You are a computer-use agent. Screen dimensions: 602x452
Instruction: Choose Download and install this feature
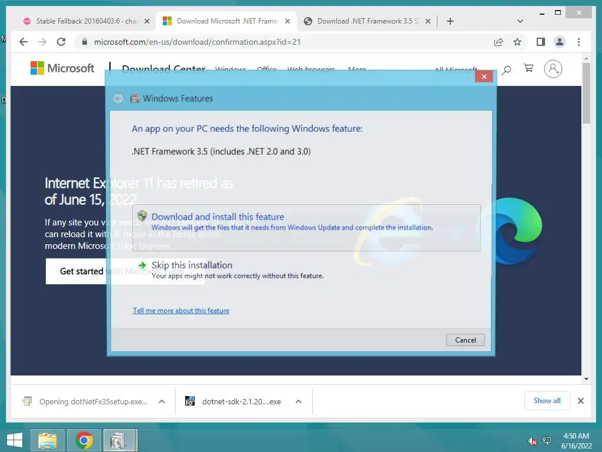[306, 228]
